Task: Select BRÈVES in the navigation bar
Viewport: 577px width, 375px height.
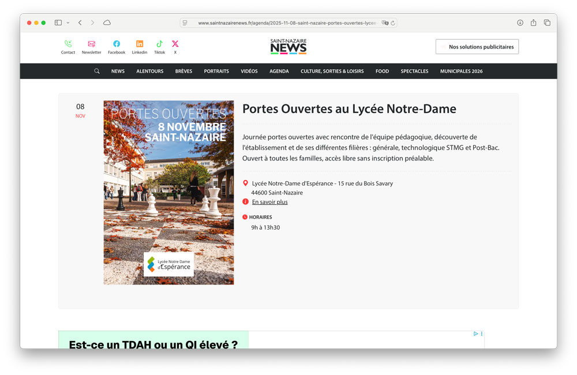Action: coord(183,71)
